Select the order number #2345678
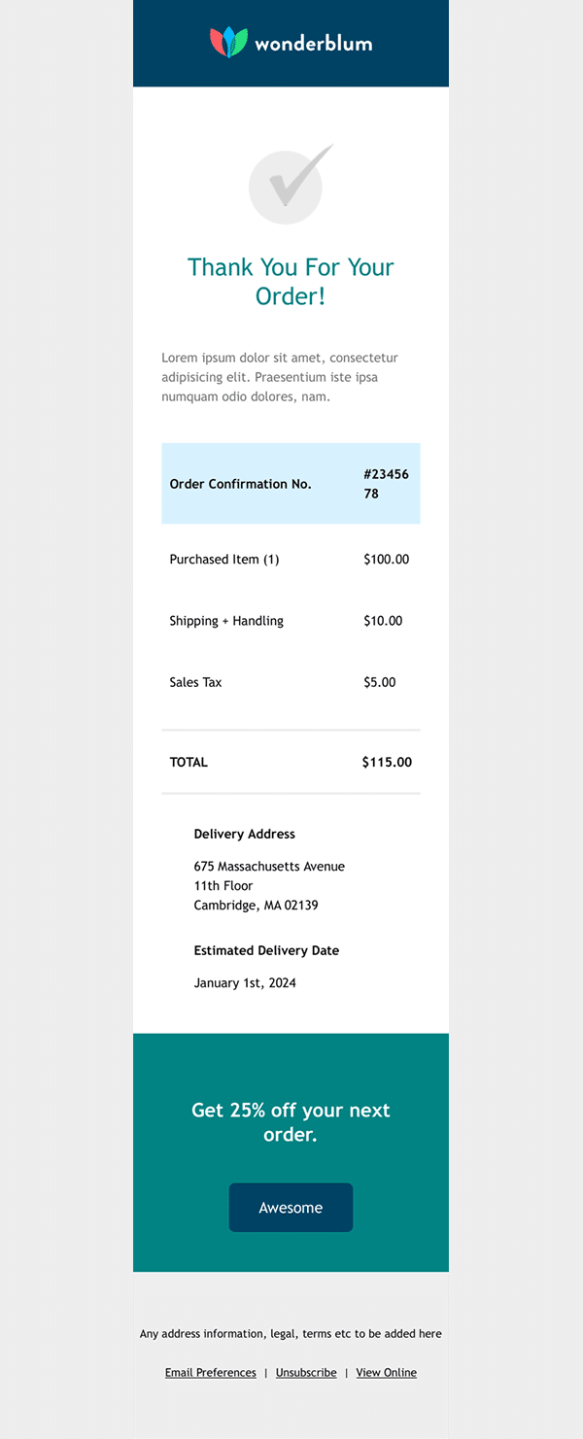 click(x=386, y=484)
